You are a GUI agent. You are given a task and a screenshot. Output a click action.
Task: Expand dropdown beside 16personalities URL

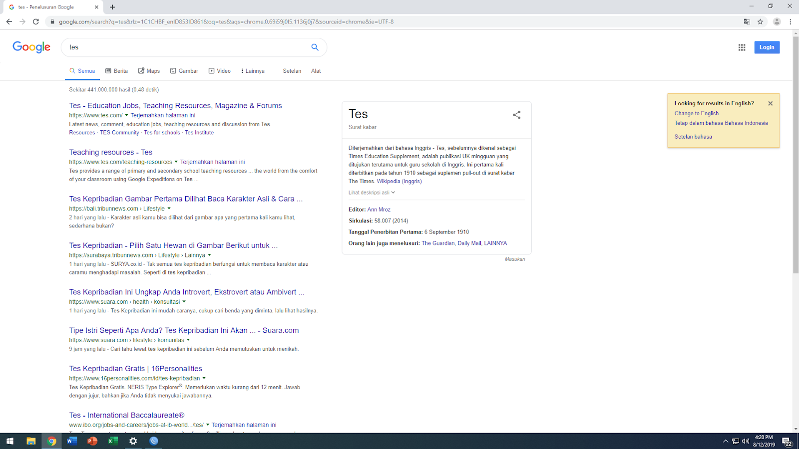click(x=204, y=378)
